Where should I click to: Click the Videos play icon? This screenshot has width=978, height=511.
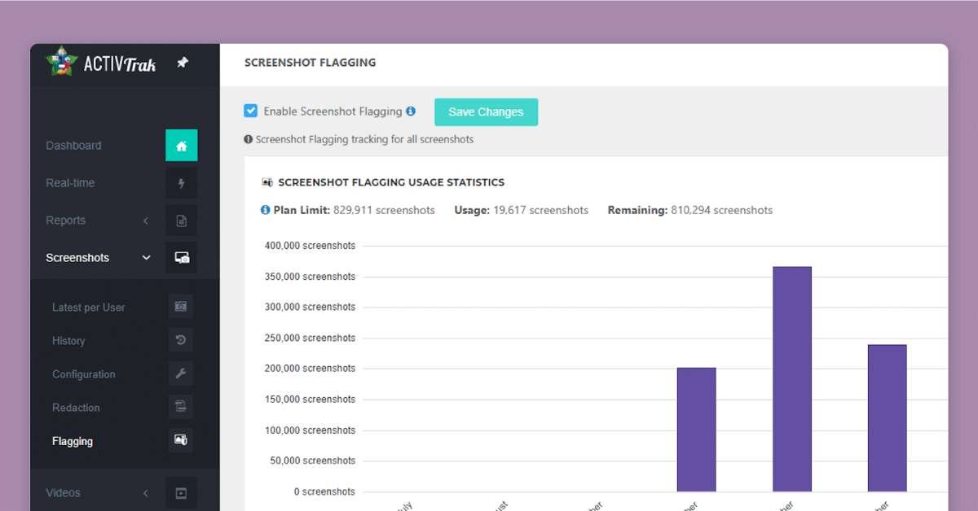[x=181, y=492]
